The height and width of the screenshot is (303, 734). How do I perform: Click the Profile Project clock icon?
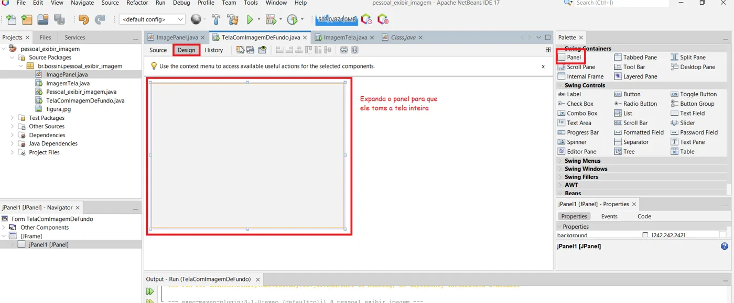pos(292,20)
